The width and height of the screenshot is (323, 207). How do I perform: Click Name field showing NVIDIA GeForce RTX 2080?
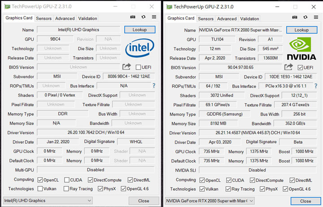[240, 30]
